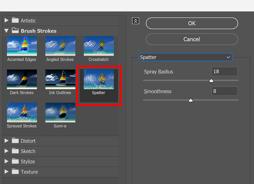Click the Stylize folder icon
Screen dimensions: 254x184
tap(15, 161)
